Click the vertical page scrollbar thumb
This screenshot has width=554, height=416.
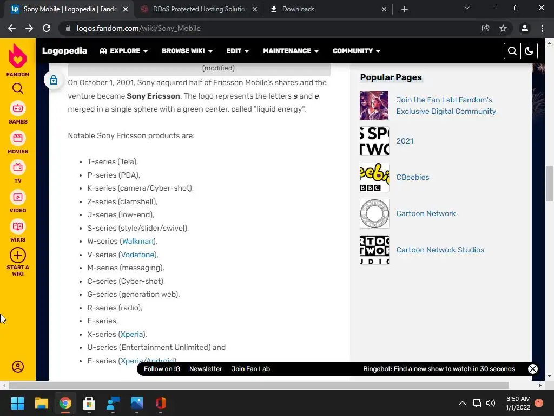(x=549, y=183)
